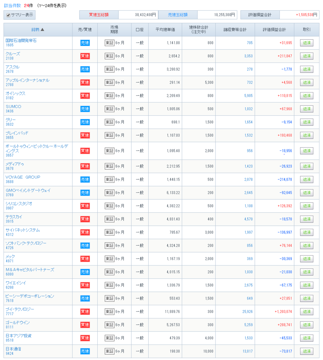
Task: Click fee total 13,817 for 日本通信
Action: pyautogui.click(x=247, y=351)
